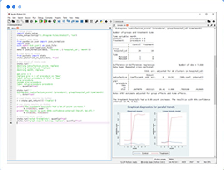Open the Run menu
This screenshot has height=170, width=224.
(34, 18)
